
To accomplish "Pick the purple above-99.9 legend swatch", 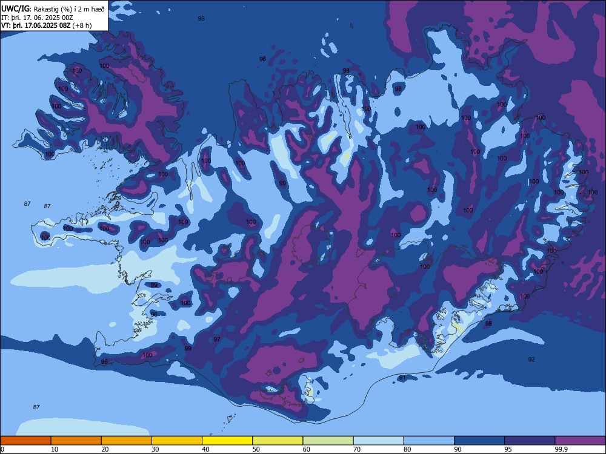I will 580,441.
